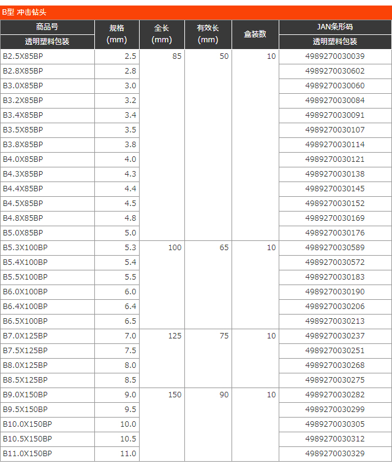Click the JAN条形码 column header

pos(334,28)
